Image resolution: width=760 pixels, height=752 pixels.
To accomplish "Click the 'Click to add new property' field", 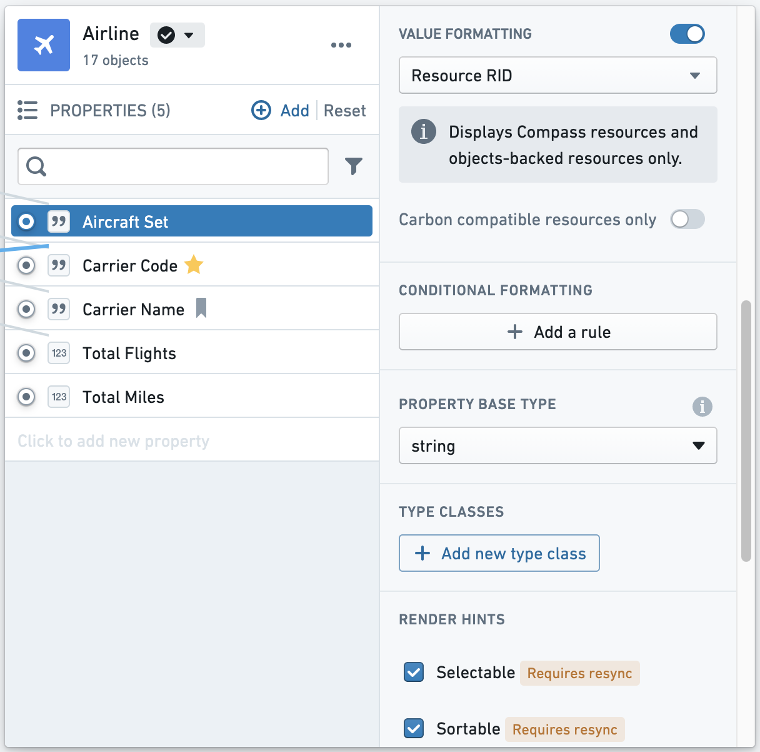I will coord(192,440).
